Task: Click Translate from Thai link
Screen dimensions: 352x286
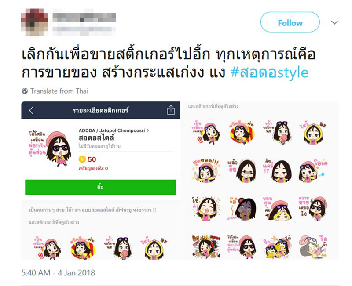Action: 59,91
